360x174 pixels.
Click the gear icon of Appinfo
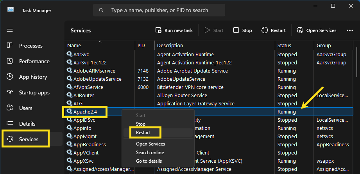pos(69,128)
